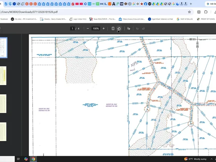Click the fit to page icon
The image size is (216, 162).
(x=113, y=29)
